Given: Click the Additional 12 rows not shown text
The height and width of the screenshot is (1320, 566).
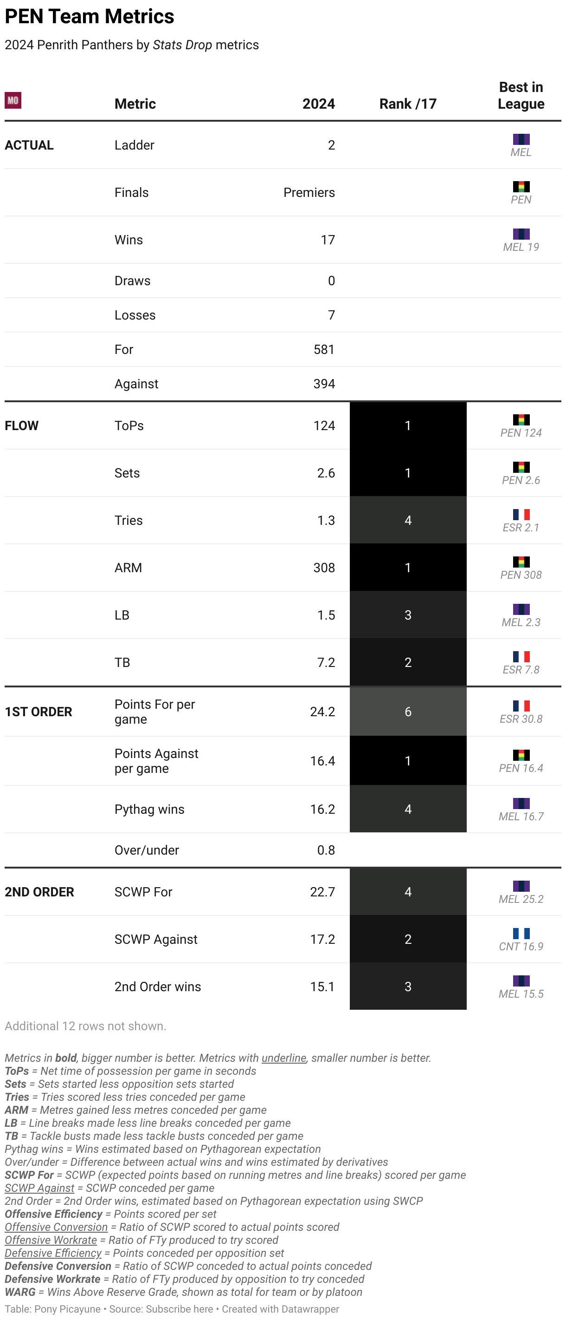Looking at the screenshot, I should tap(85, 1026).
